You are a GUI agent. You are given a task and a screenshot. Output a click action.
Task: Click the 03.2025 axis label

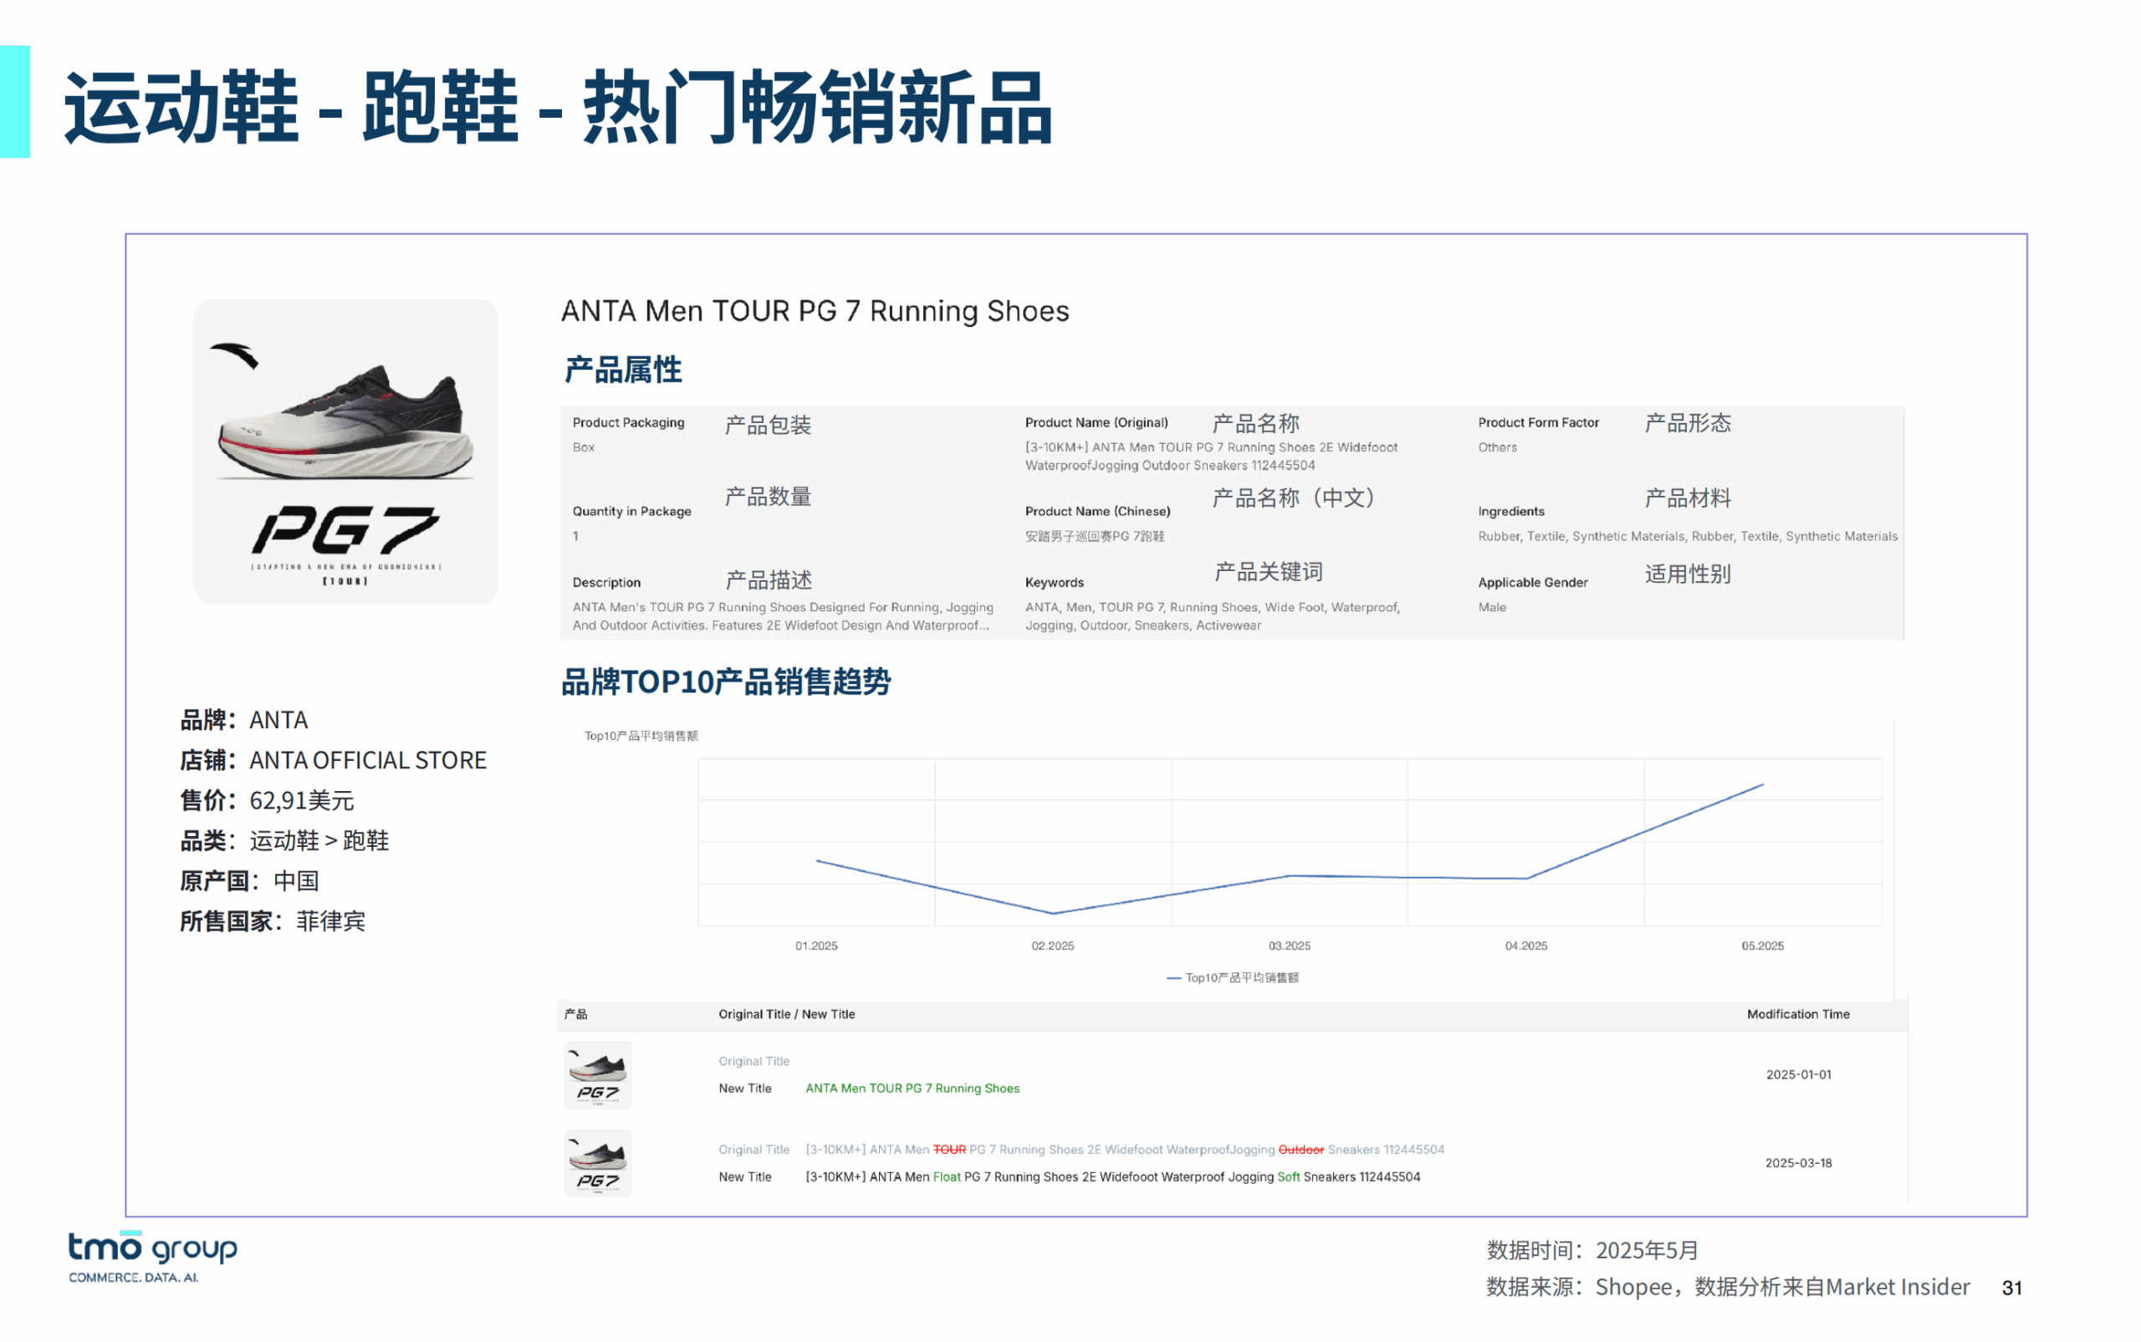pos(1289,947)
